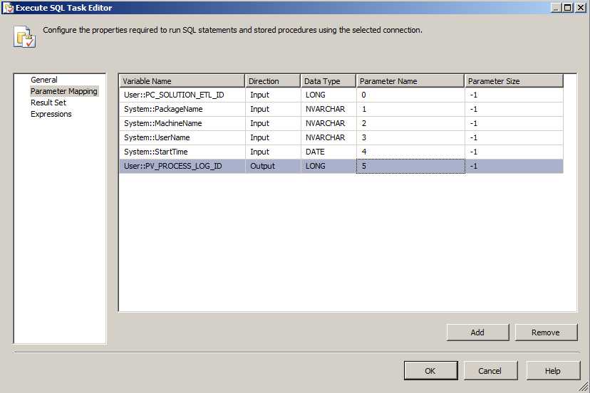The height and width of the screenshot is (393, 590).
Task: Minimize the Execute SQL Task Editor window
Action: click(x=556, y=7)
